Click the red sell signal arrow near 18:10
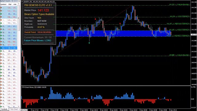 click(x=95, y=19)
